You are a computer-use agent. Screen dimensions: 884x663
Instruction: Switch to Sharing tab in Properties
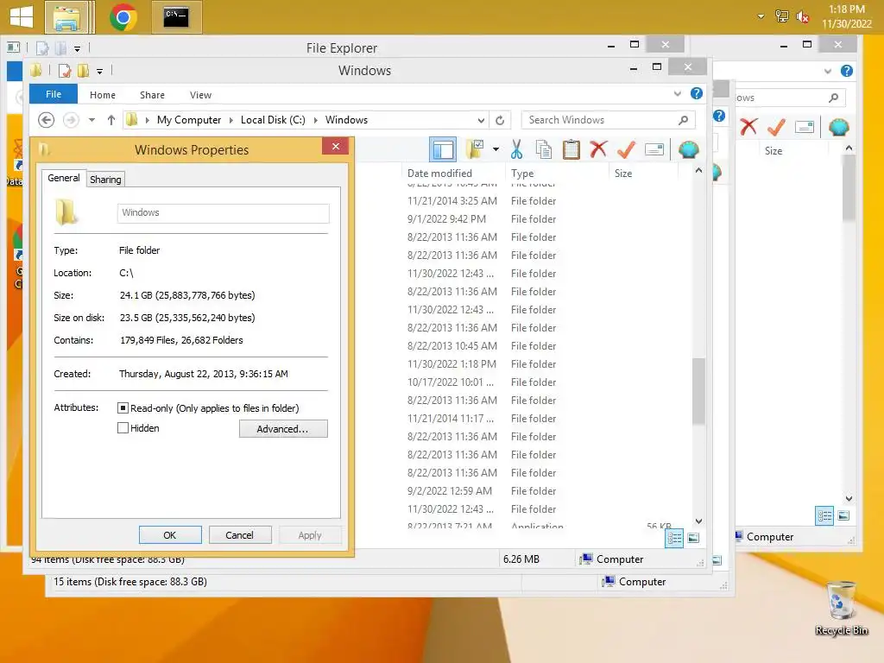click(x=105, y=180)
